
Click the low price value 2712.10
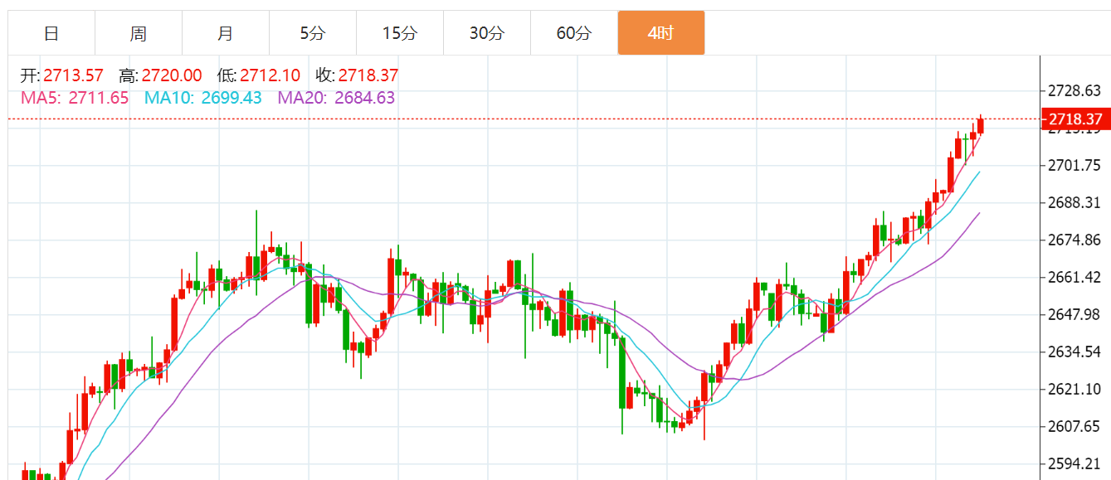(270, 76)
